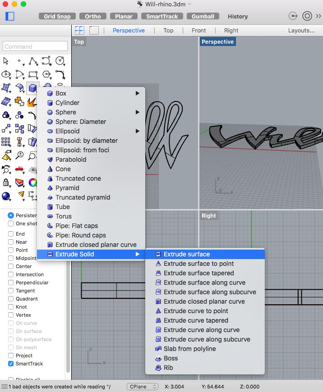This screenshot has width=323, height=392.
Task: Select the mesh plane tool
Action: tap(6, 101)
